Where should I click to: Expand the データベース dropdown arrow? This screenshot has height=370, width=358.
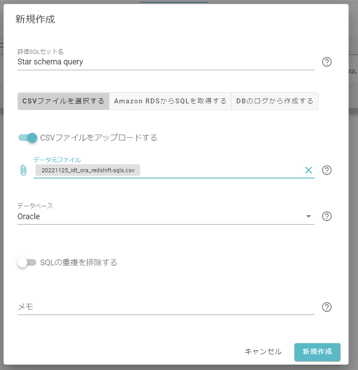308,216
